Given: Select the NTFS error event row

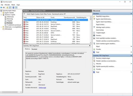Looking at the screenshot, I should 56,33.
